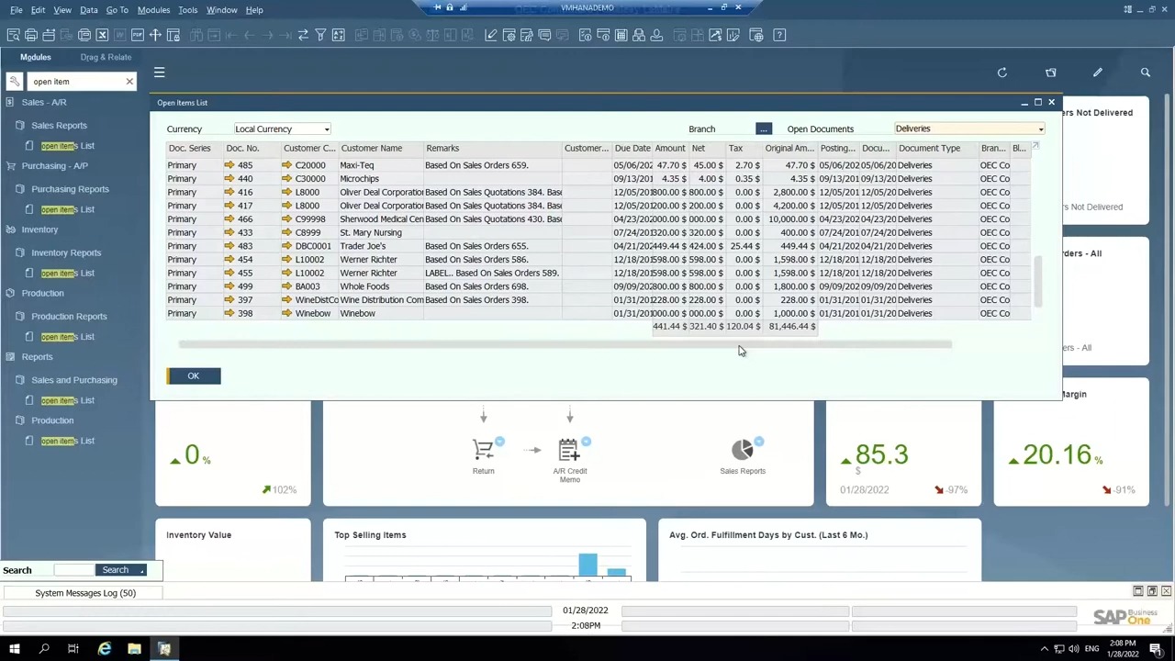Viewport: 1175px width, 661px height.
Task: Select the 'Whole Foods' customer name cell
Action: (x=380, y=286)
